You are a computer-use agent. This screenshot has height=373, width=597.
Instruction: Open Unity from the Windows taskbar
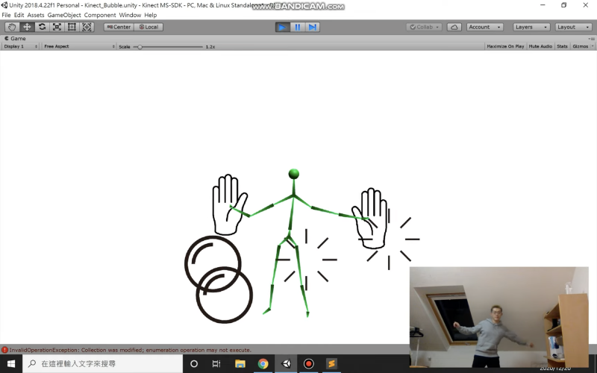pyautogui.click(x=286, y=364)
